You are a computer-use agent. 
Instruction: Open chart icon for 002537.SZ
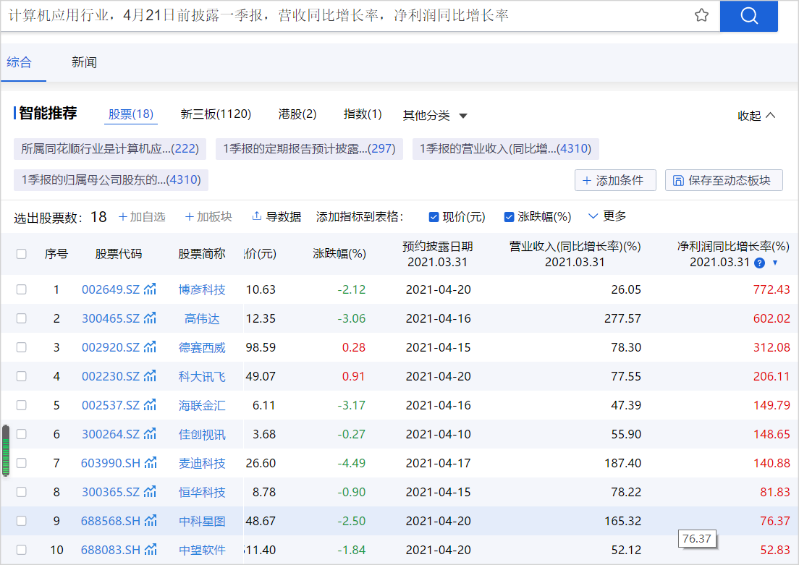[150, 405]
